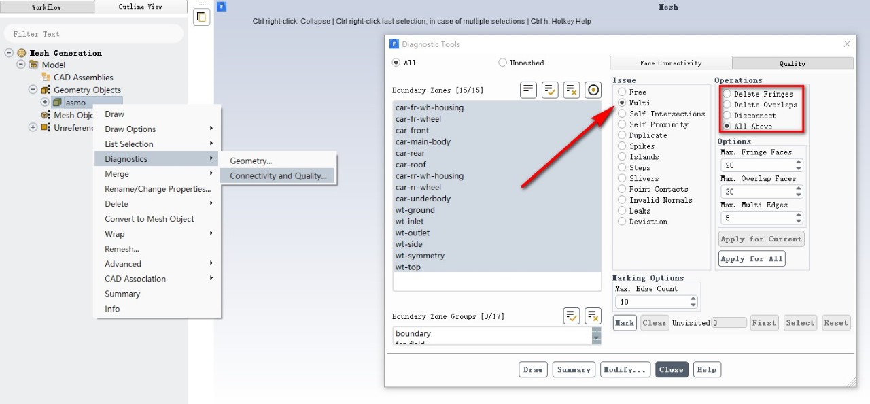Collapse the Geometry Objects node
The height and width of the screenshot is (404, 870).
(33, 90)
